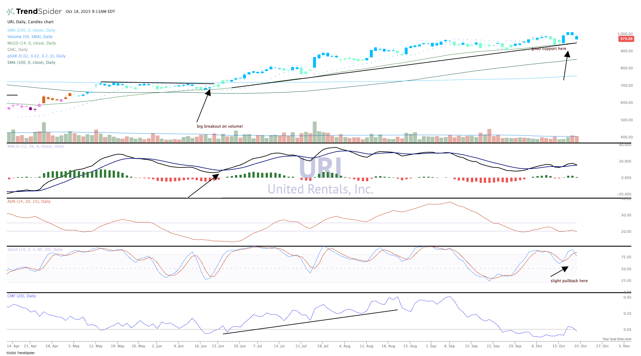Click the arrowhead below the stochastic pullback
Viewport: 641px width, 356px height.
(x=565, y=269)
